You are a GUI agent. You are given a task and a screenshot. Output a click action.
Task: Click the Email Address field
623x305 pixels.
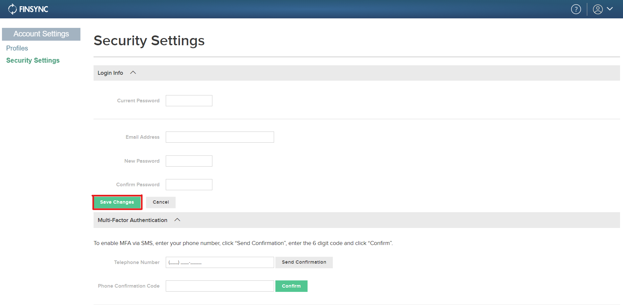(x=220, y=137)
